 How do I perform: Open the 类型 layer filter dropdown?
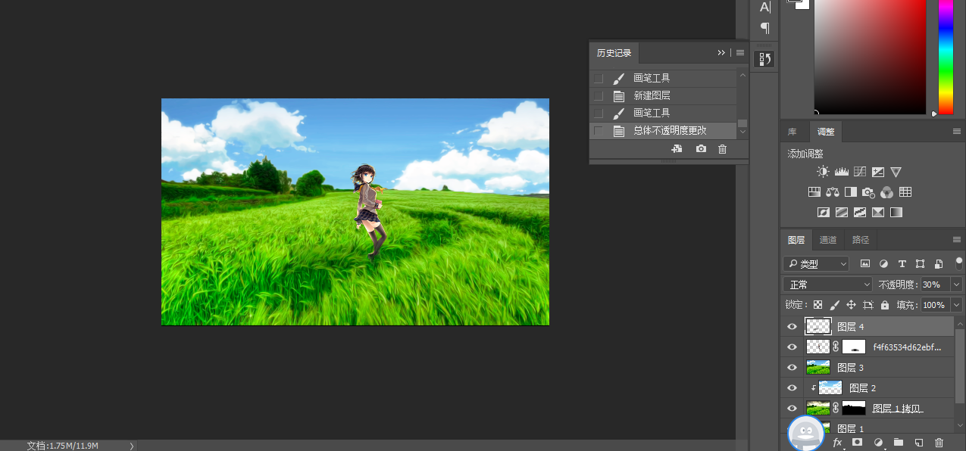tap(816, 264)
